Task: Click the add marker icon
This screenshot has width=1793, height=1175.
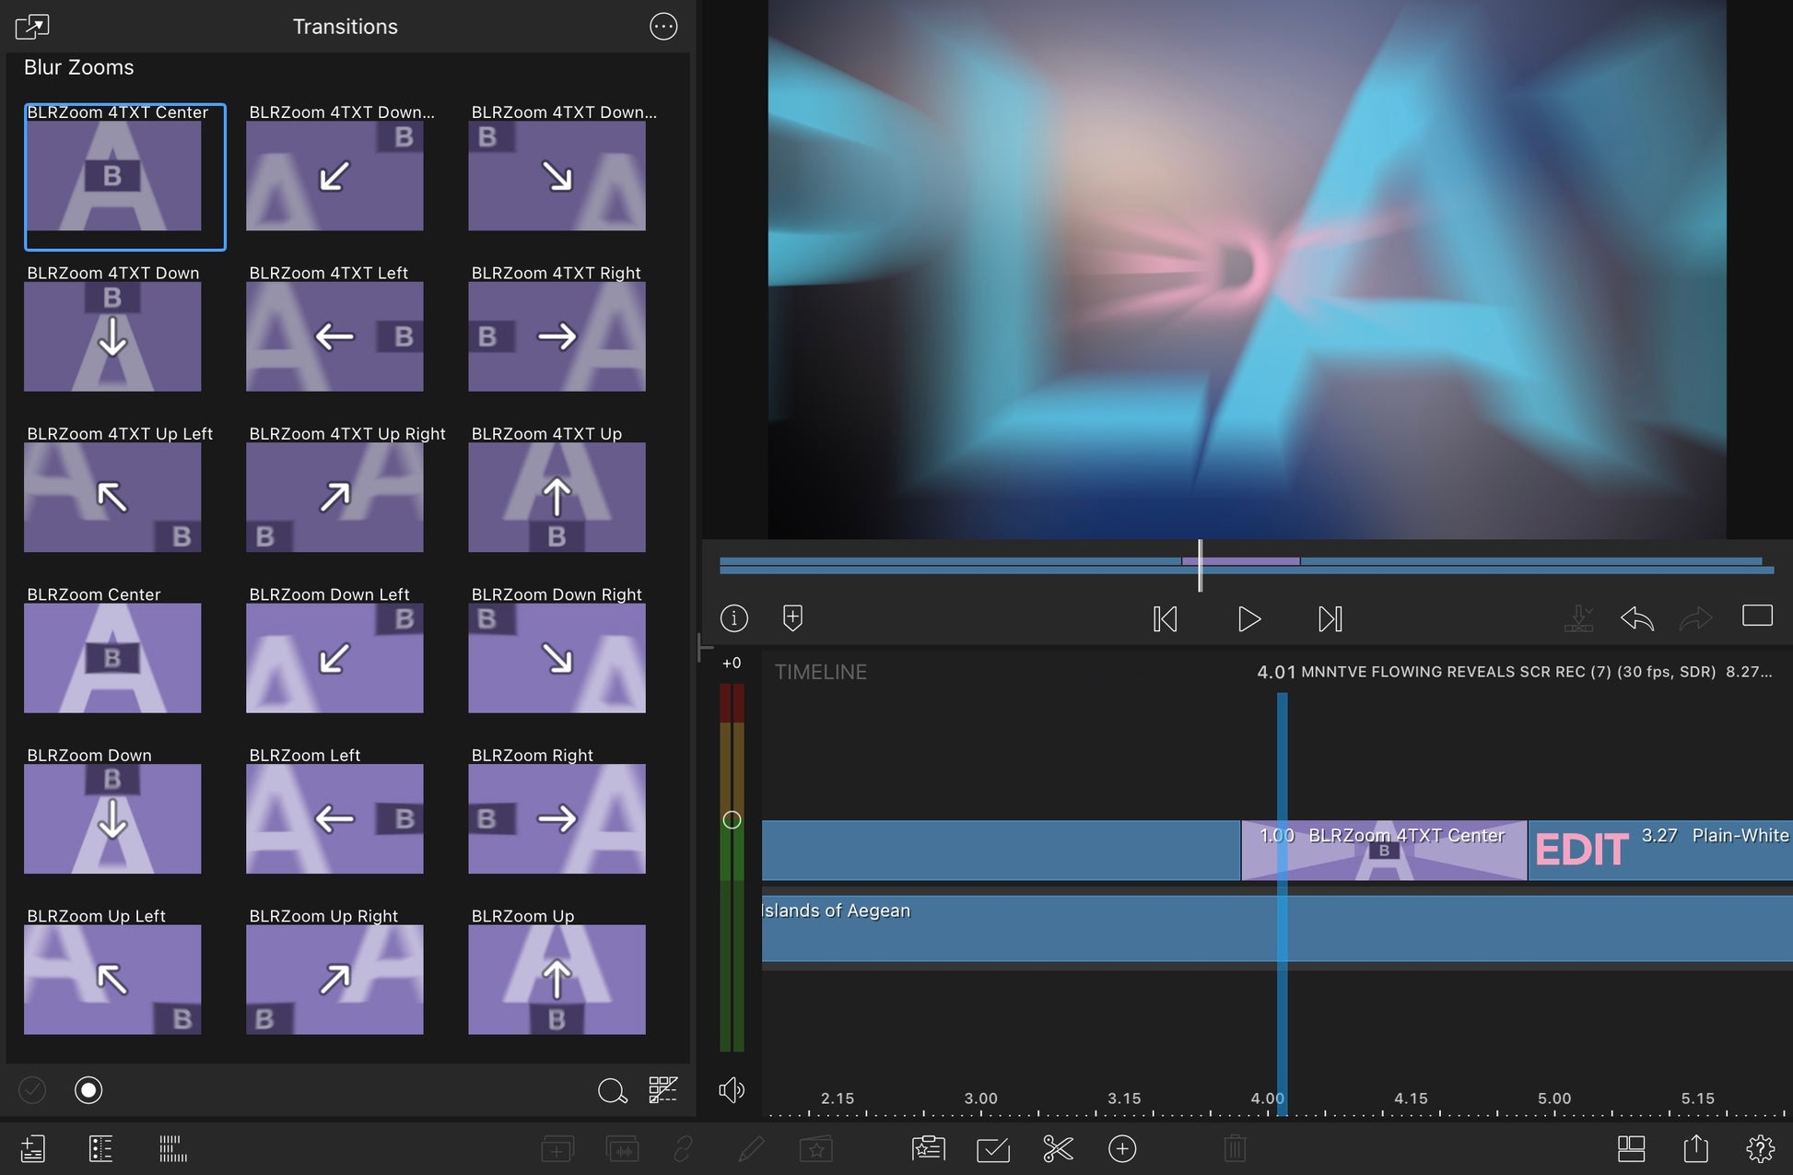Action: 792,617
